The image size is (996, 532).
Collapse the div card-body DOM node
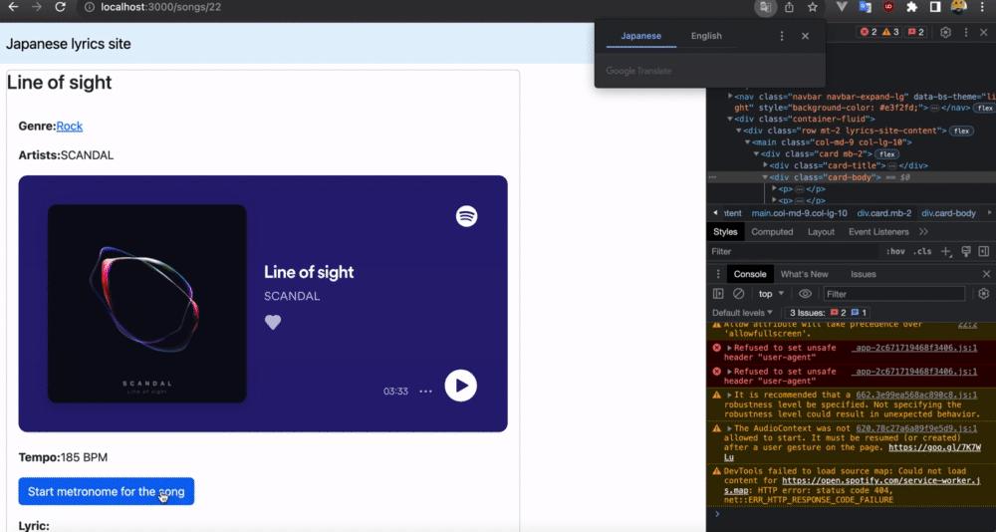(765, 177)
